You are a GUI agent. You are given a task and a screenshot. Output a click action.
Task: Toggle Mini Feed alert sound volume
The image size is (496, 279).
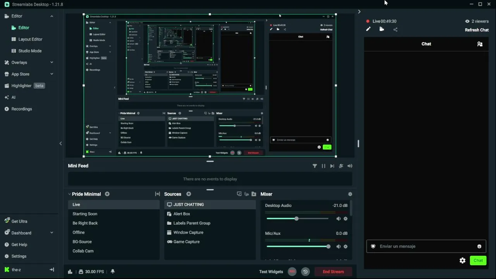(x=350, y=166)
